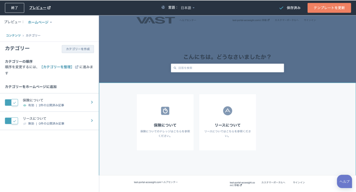This screenshot has width=356, height=192.
Task: Expand リースについて row with chevron arrow
Action: coord(92,121)
